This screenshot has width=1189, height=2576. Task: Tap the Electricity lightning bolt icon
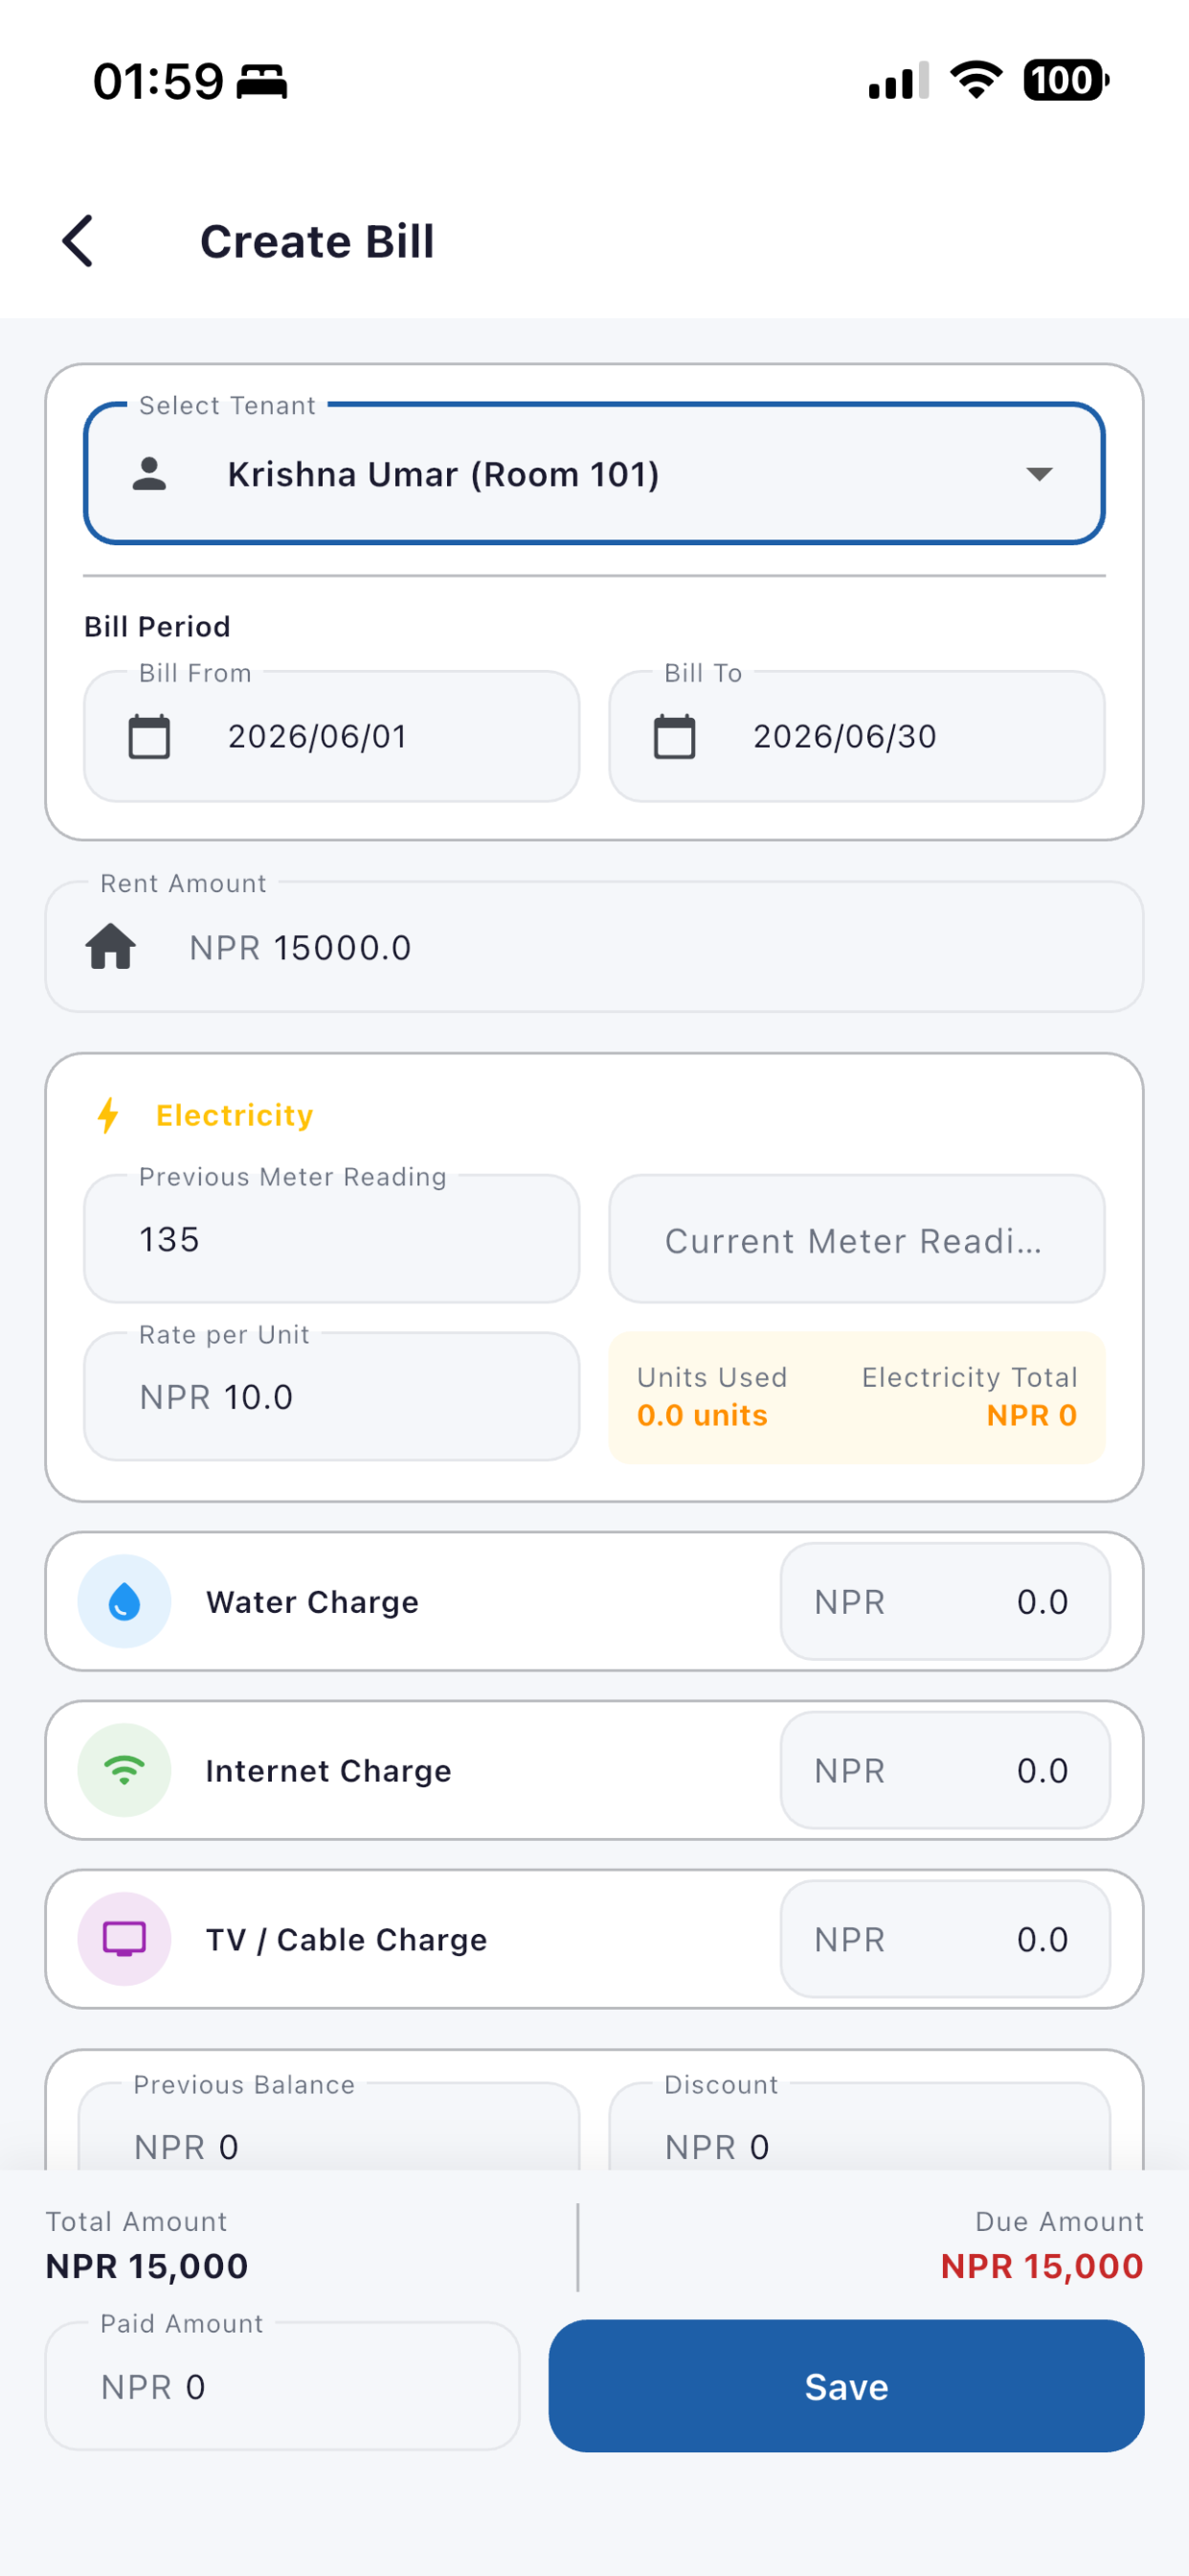point(108,1115)
